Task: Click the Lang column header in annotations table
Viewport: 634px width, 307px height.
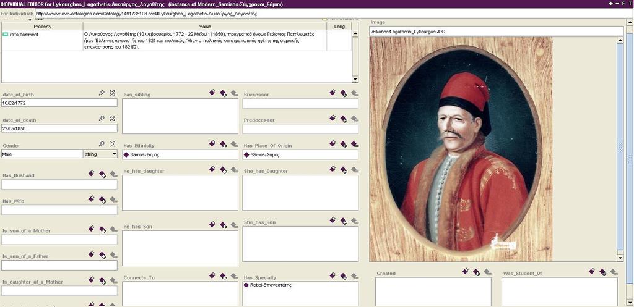Action: point(339,27)
